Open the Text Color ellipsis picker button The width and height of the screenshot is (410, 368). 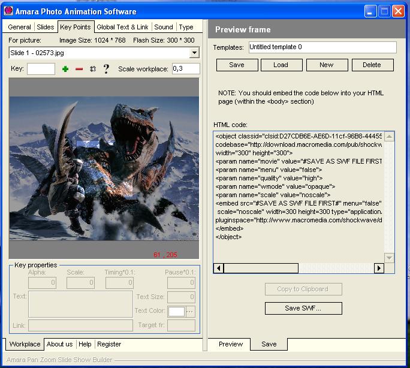(191, 312)
